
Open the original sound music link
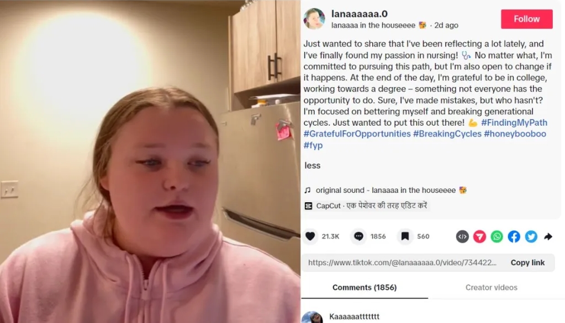[386, 190]
